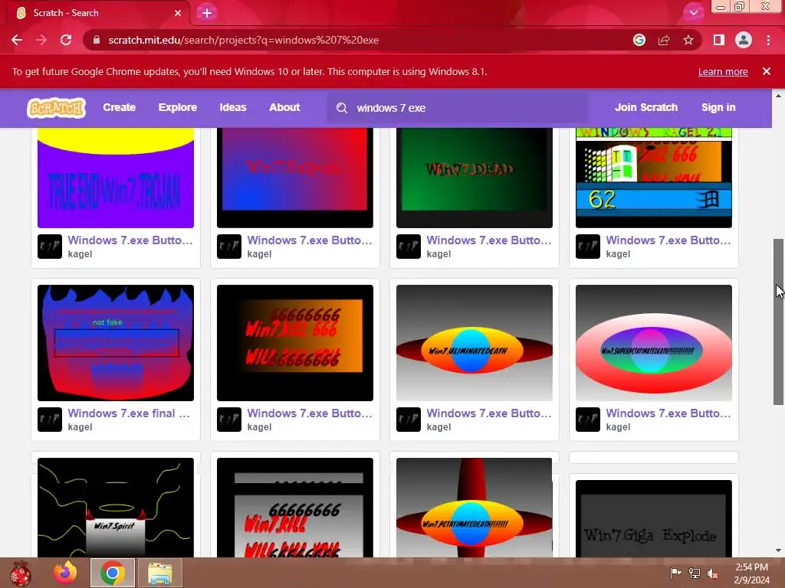
Task: Click the ornament Start button on taskbar
Action: (21, 573)
